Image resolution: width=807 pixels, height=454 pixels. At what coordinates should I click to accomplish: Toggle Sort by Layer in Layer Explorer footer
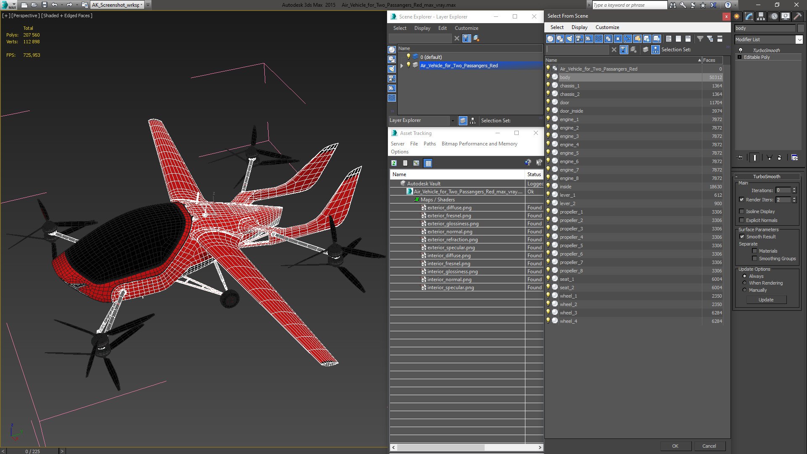tap(463, 121)
